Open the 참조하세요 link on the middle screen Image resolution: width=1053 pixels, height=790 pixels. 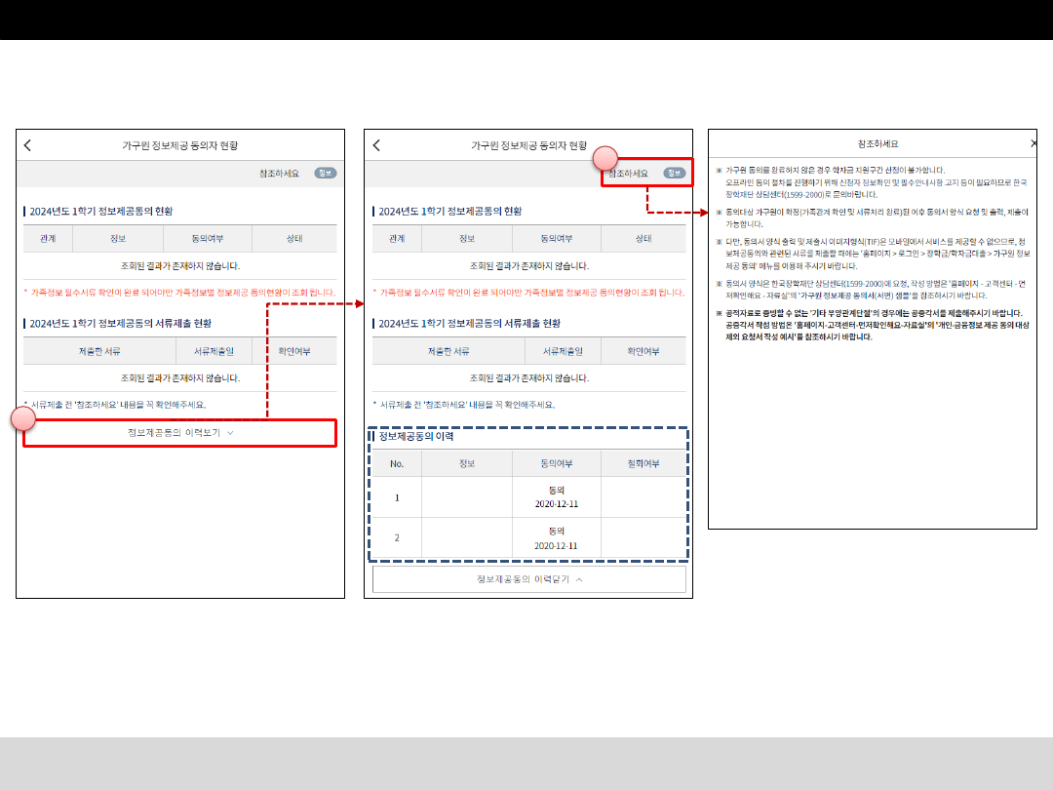(x=629, y=173)
